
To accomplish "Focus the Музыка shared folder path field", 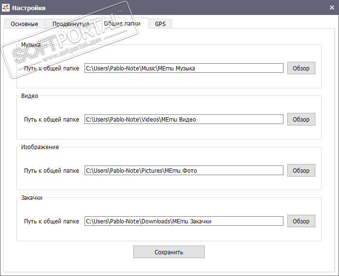I will pos(184,68).
